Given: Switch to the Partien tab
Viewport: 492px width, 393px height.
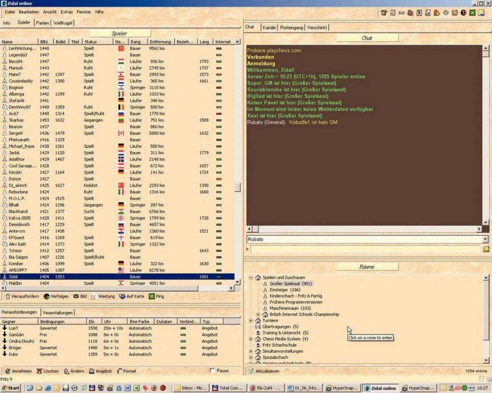Looking at the screenshot, I should (43, 23).
